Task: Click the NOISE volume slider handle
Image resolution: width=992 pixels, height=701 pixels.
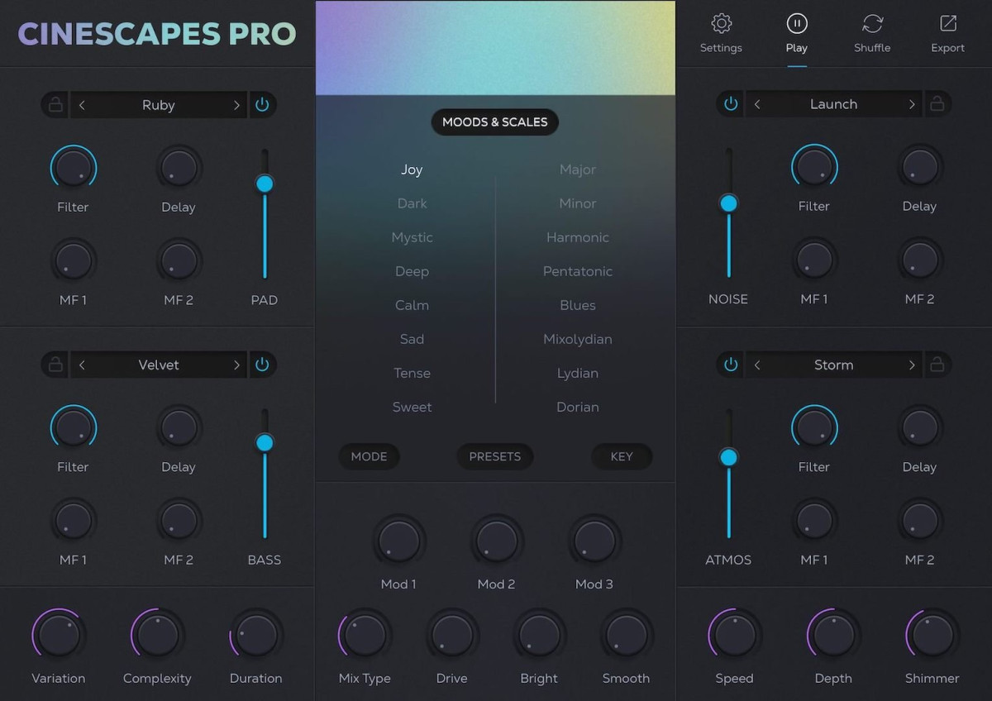Action: tap(728, 203)
